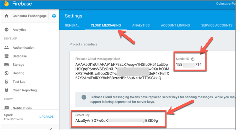Click the Server key value text

tap(117, 121)
